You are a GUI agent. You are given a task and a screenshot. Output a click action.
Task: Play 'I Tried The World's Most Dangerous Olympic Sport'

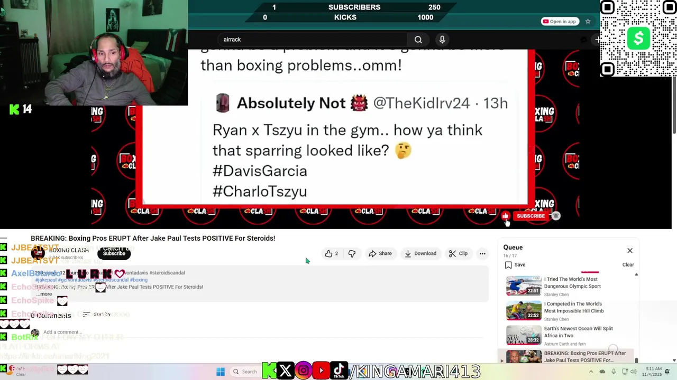(x=569, y=286)
